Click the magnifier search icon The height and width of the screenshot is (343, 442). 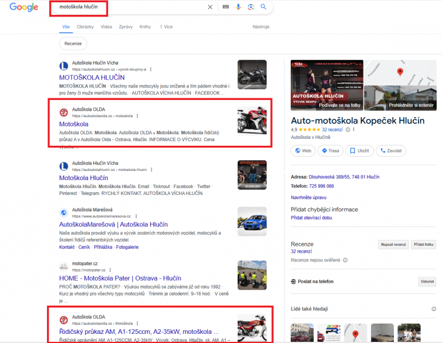[x=263, y=7]
